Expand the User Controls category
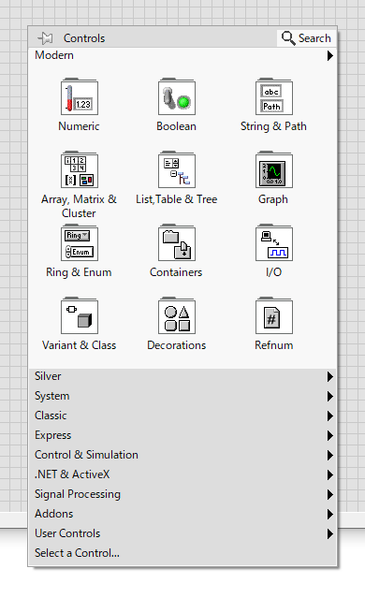 (x=182, y=533)
